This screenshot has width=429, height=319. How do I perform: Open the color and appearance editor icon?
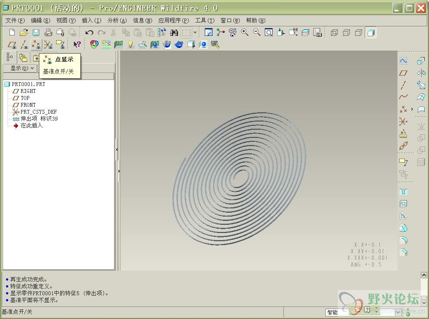click(94, 45)
